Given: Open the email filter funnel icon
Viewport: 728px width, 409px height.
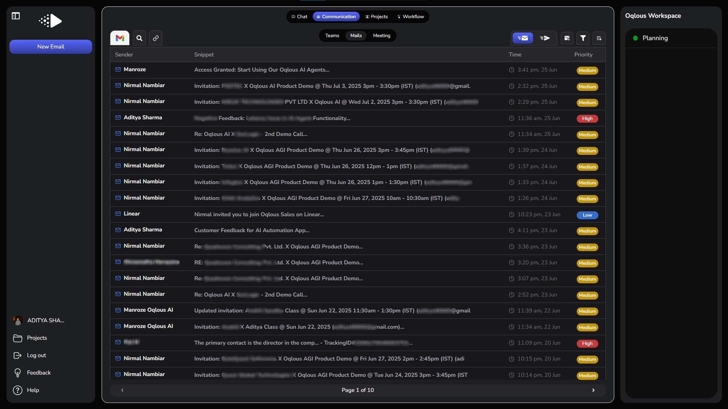Looking at the screenshot, I should tap(583, 38).
